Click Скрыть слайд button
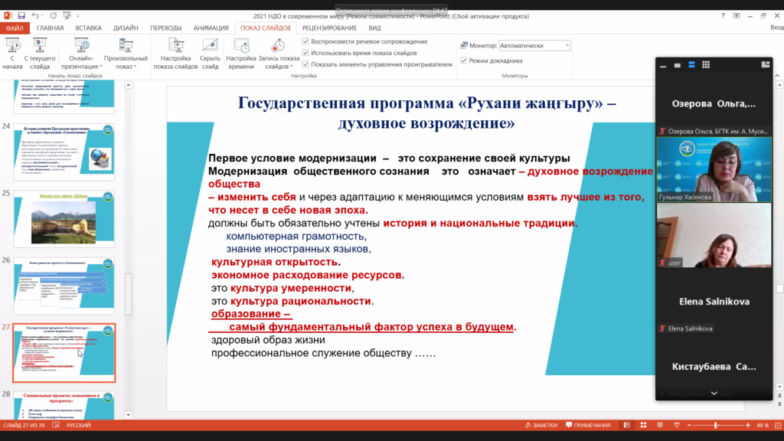 210,53
